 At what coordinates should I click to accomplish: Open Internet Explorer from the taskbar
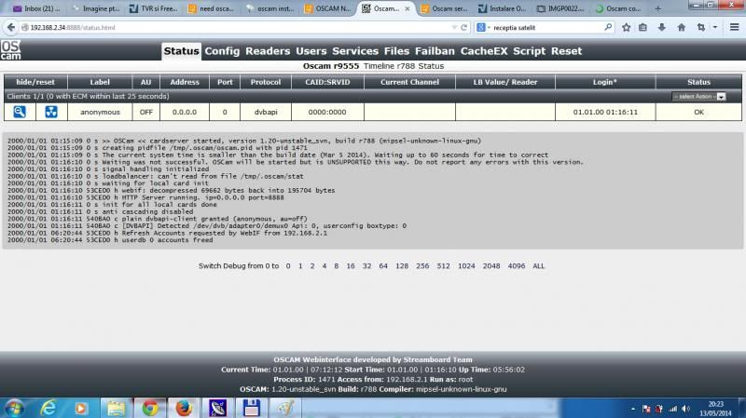click(x=49, y=407)
